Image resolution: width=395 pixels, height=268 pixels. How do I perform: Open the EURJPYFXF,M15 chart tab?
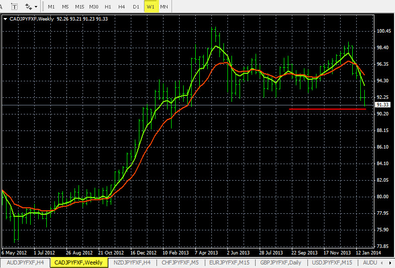click(229, 262)
